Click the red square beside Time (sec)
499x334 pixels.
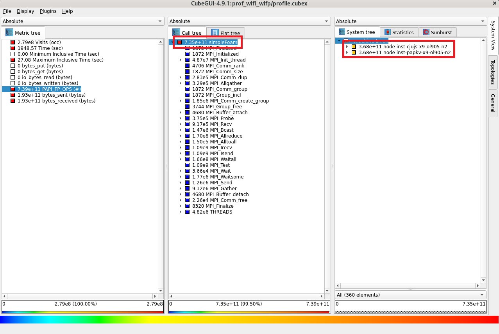point(13,48)
